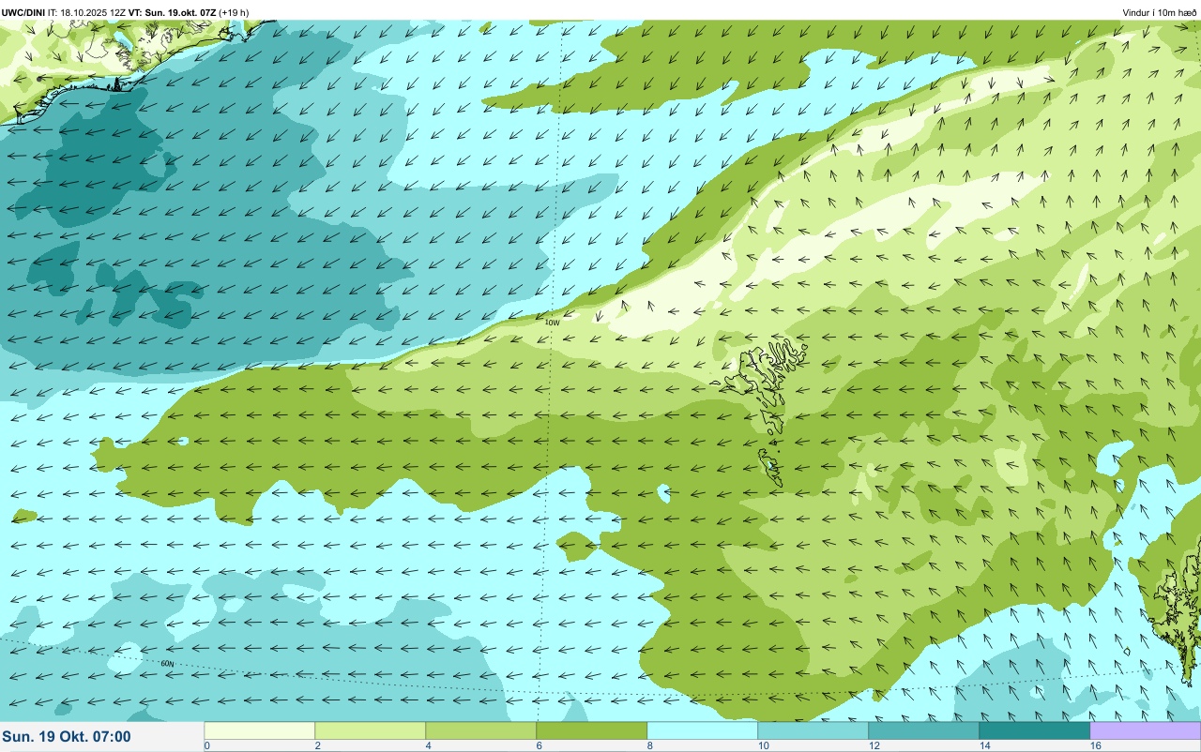
Task: Click the 'Vindur í 10m hæð' title text
Action: [1159, 12]
